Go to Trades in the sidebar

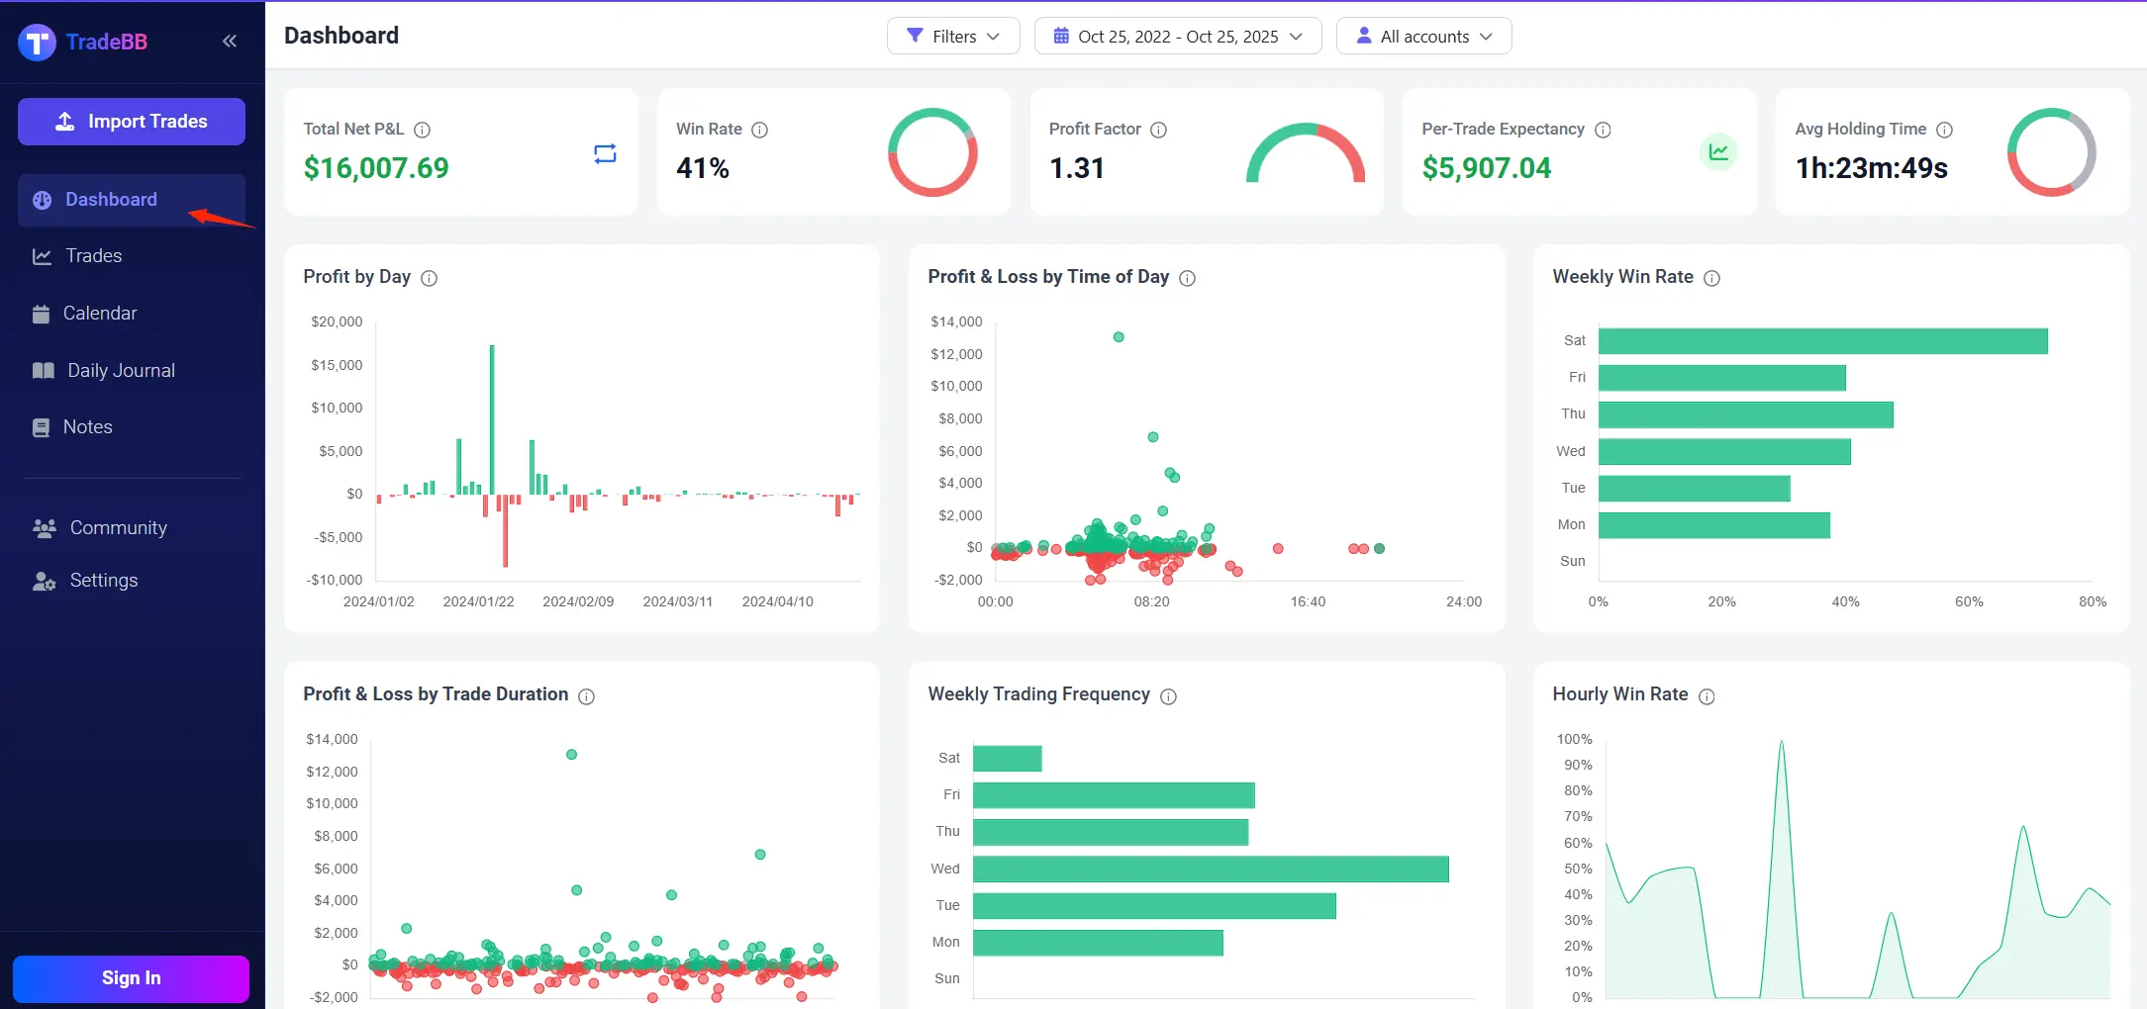[x=93, y=256]
